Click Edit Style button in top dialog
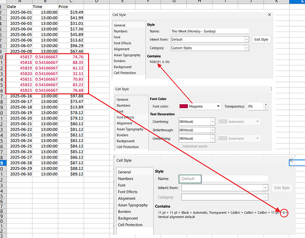 point(261,40)
